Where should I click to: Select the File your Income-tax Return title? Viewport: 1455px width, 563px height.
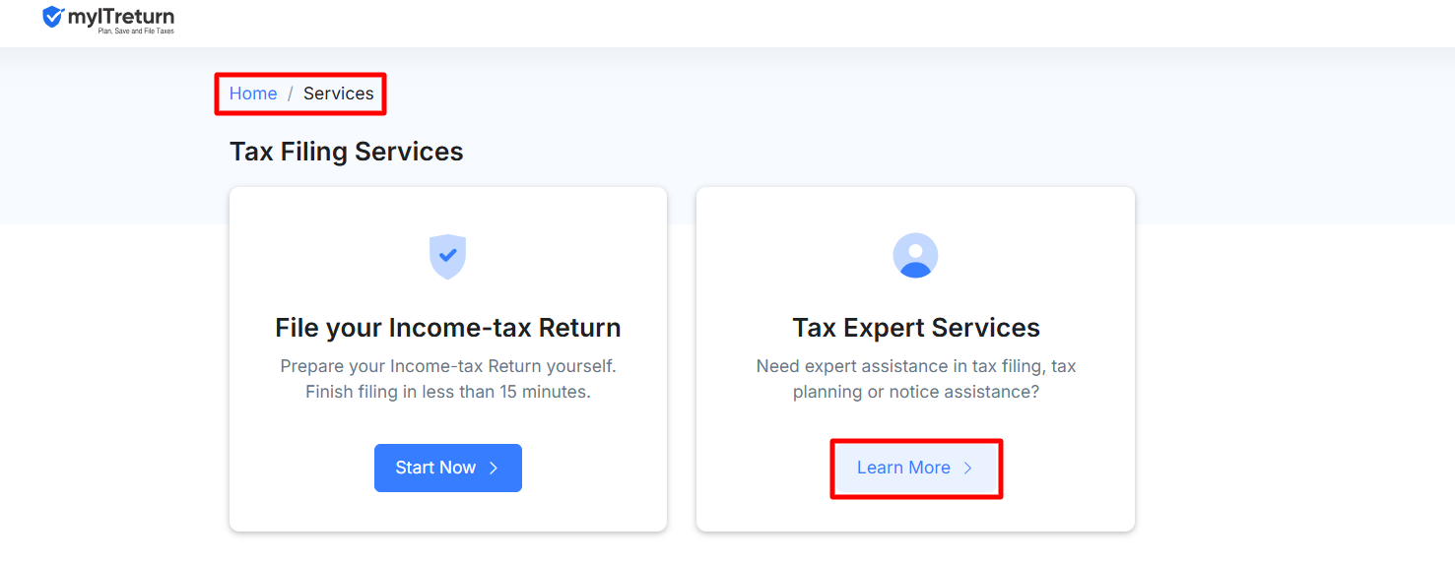pyautogui.click(x=448, y=328)
